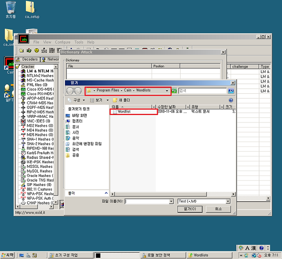This screenshot has height=259, width=282.
Task: Open the View menu in Cain
Action: (x=47, y=42)
